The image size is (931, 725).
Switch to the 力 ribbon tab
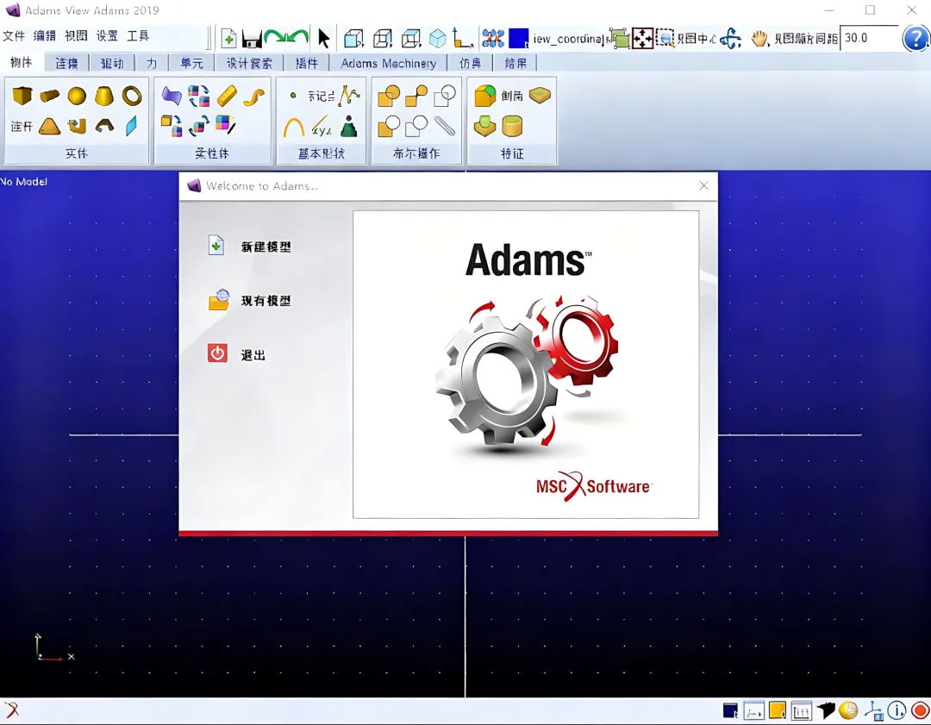coord(152,63)
